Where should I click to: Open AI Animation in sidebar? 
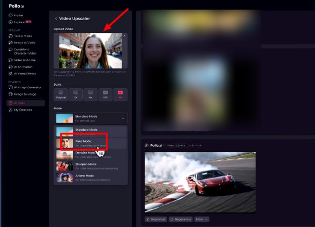[23, 66]
